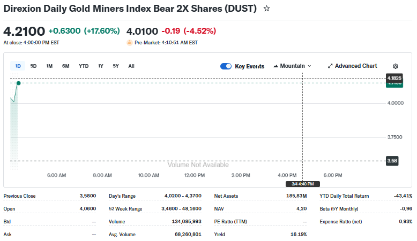Click the pre-market sun icon

click(x=129, y=43)
